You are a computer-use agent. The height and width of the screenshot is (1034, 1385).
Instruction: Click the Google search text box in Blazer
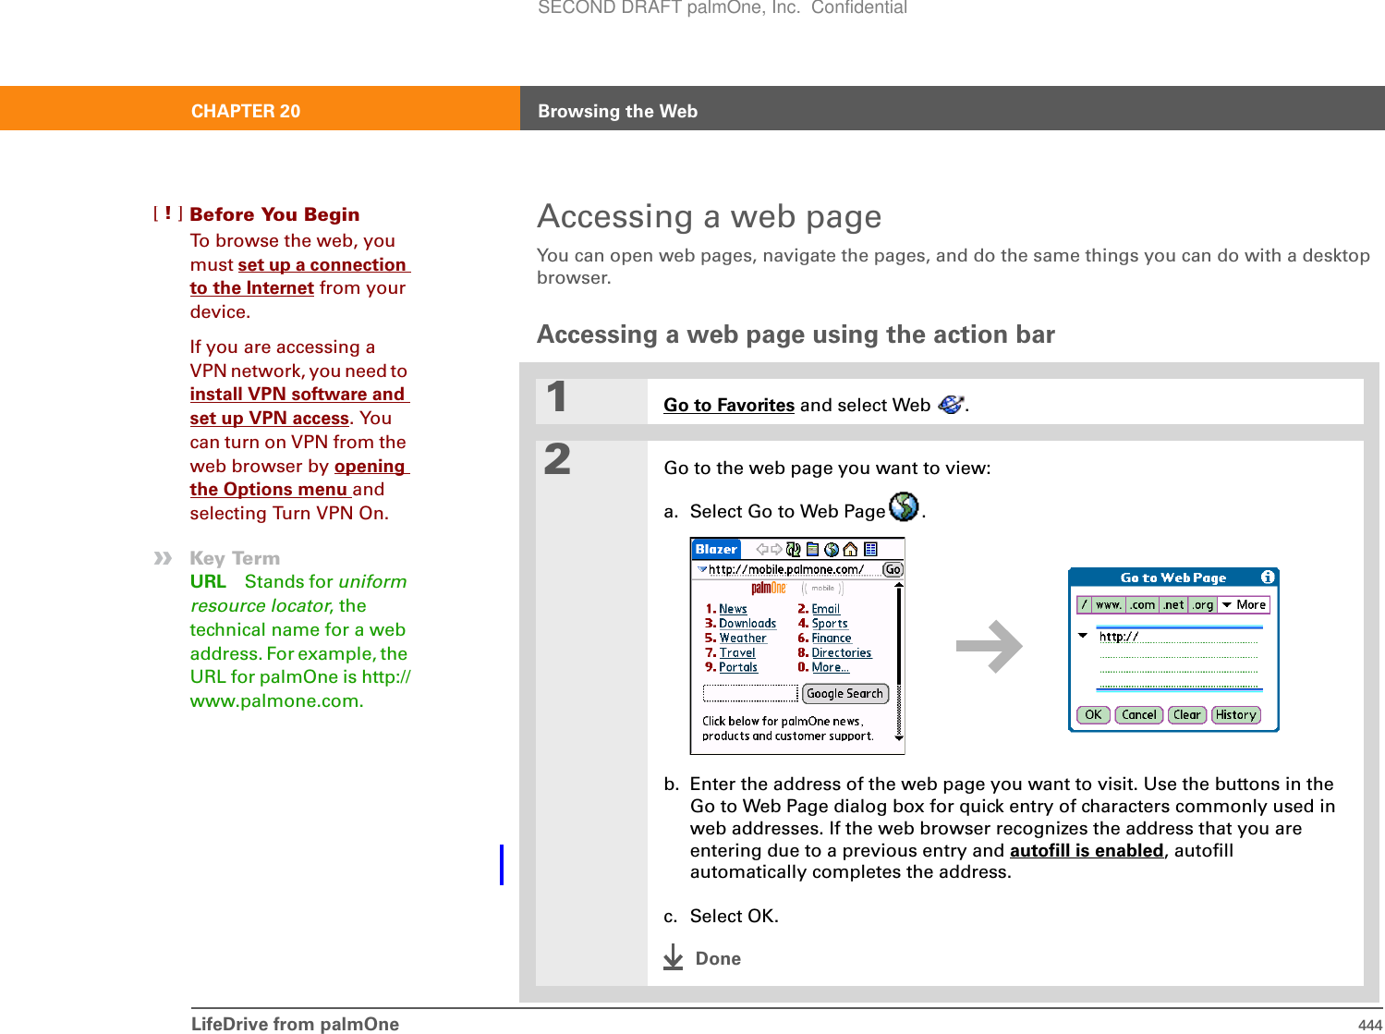(x=750, y=693)
